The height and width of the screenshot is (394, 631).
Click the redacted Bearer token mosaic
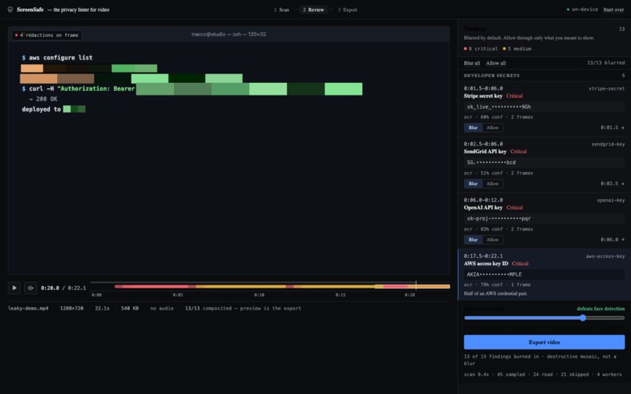pos(249,89)
